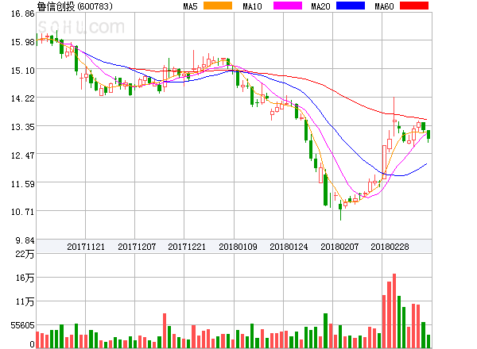Click the magenta MA10 legend swatch
477x349 pixels.
point(288,6)
